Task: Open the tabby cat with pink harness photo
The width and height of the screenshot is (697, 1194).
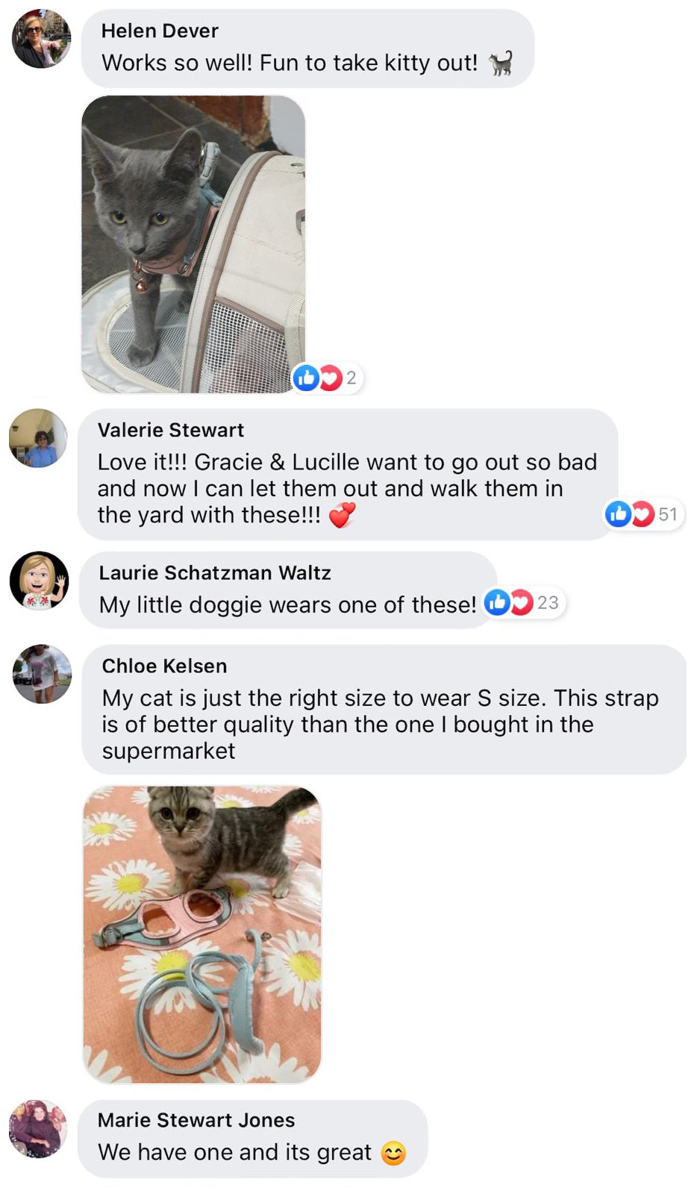Action: tap(202, 934)
